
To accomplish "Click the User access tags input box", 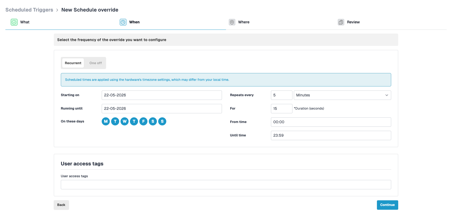I will point(226,184).
